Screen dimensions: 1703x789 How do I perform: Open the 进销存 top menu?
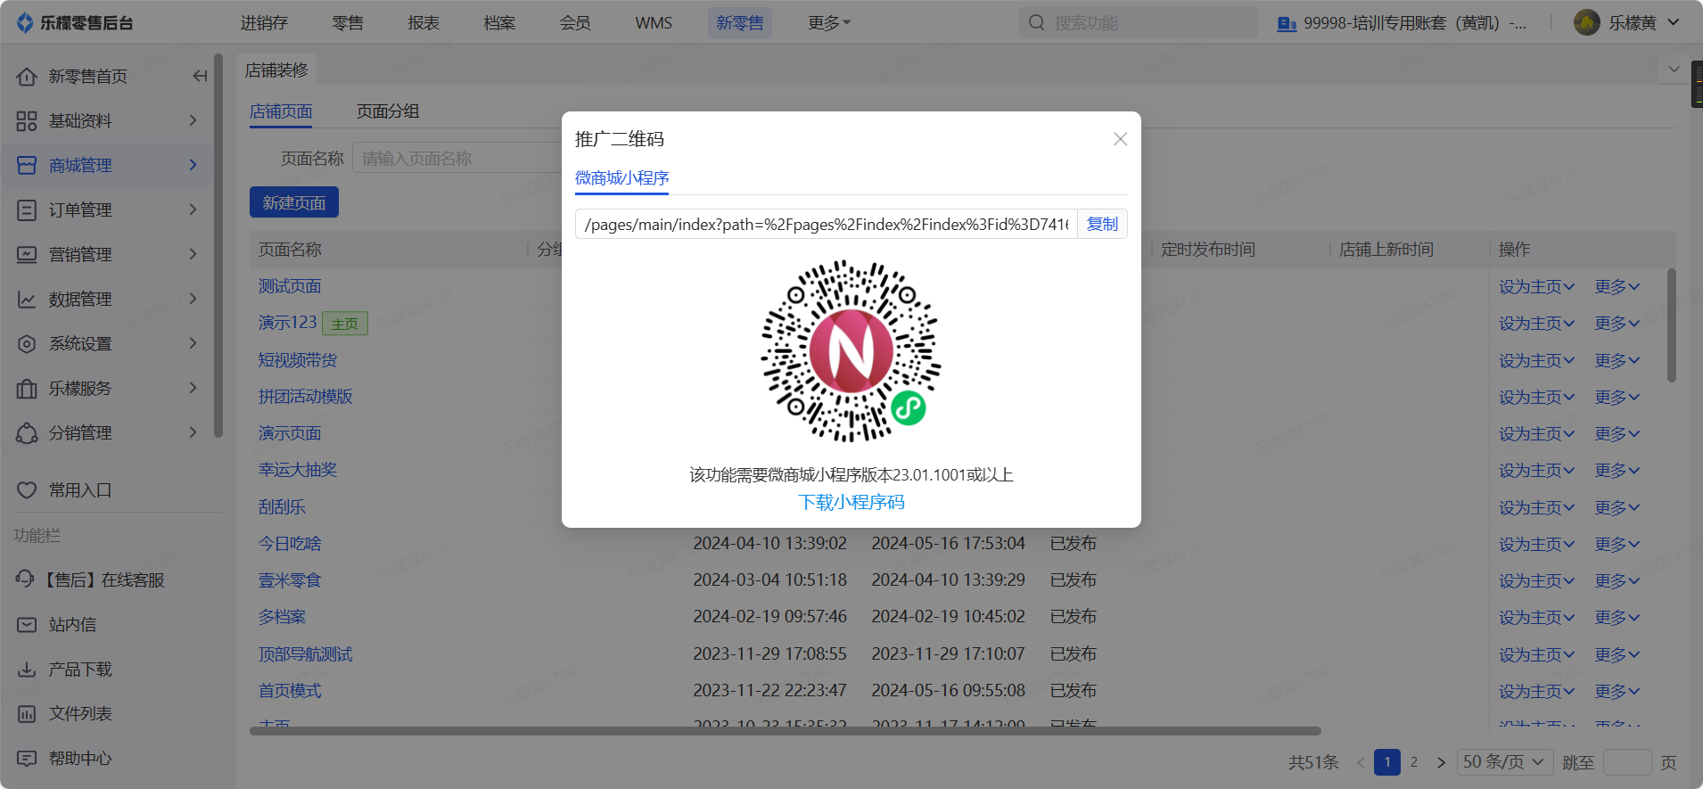[264, 23]
